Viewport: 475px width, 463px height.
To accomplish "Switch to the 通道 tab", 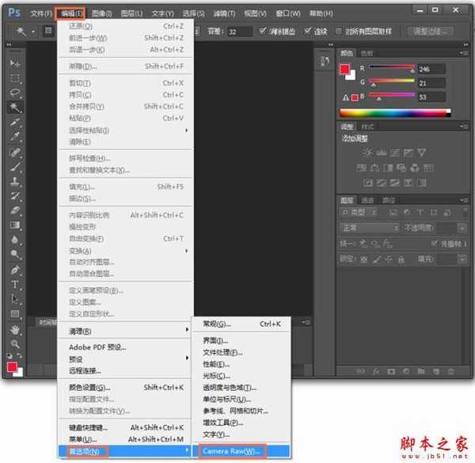I will pos(368,200).
